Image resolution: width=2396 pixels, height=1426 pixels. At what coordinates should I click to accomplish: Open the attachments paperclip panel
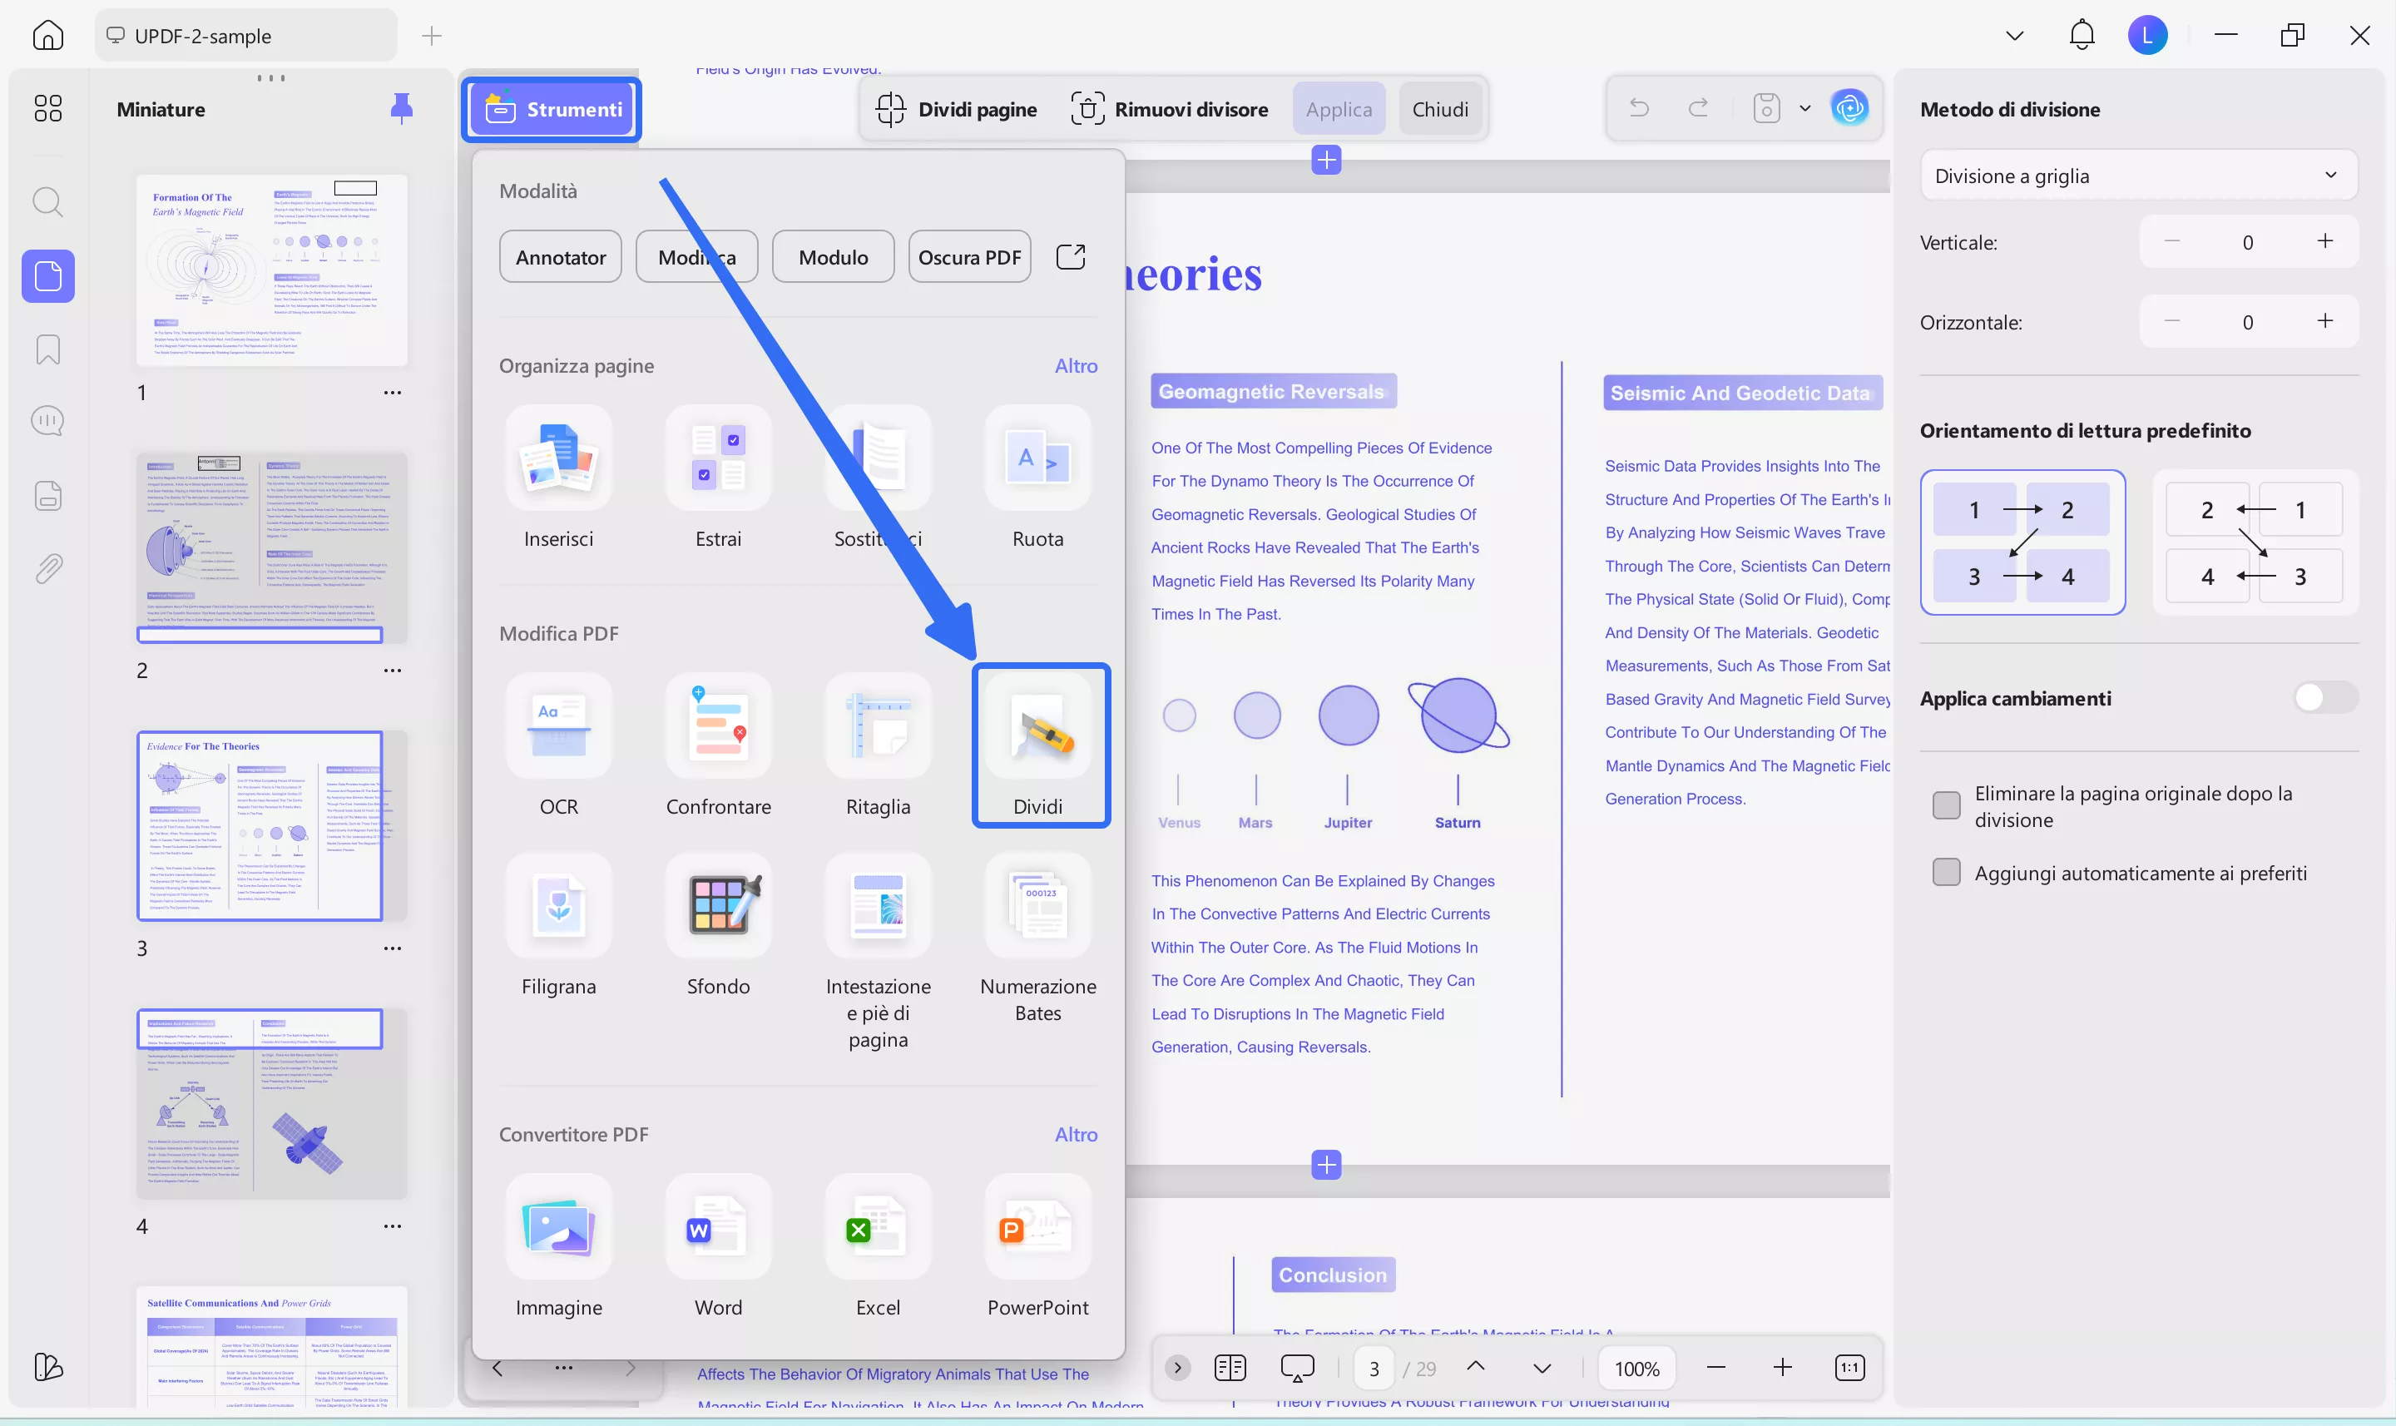tap(47, 567)
